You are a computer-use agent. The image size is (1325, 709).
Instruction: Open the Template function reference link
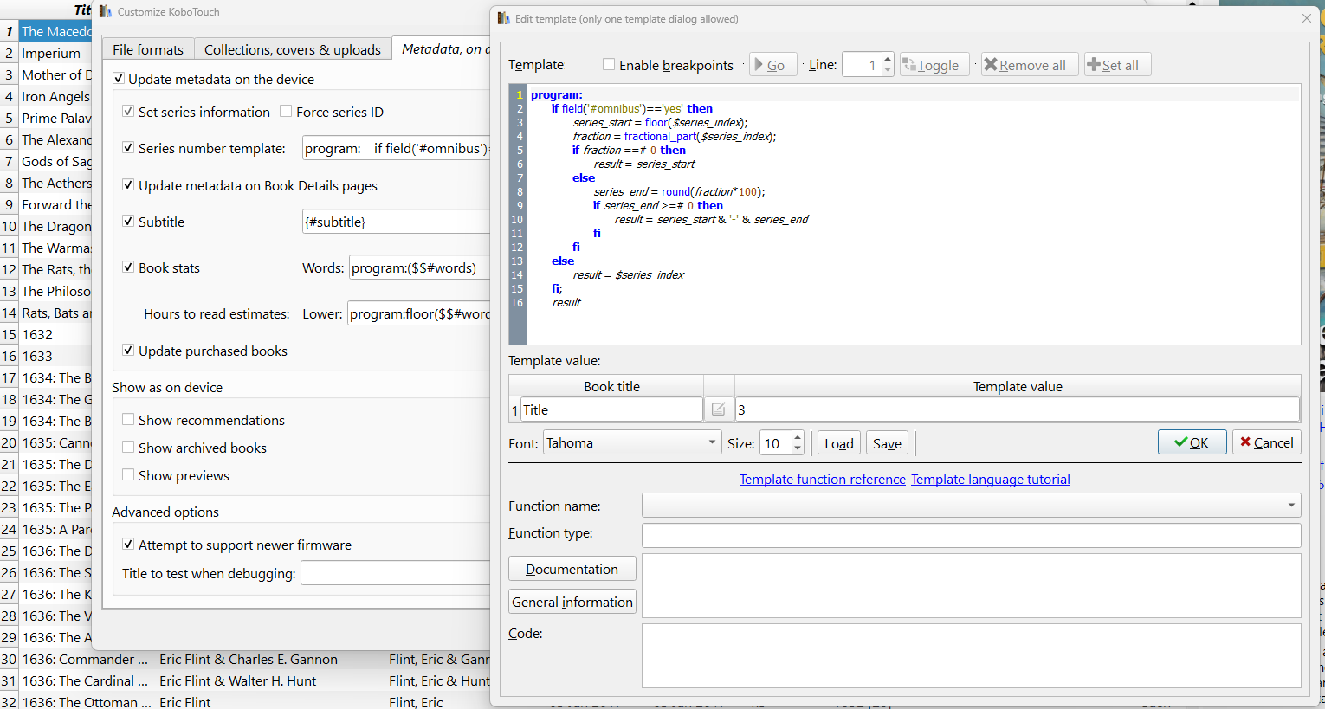pos(822,480)
